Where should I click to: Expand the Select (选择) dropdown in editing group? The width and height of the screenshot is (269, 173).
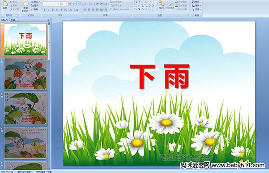197,9
